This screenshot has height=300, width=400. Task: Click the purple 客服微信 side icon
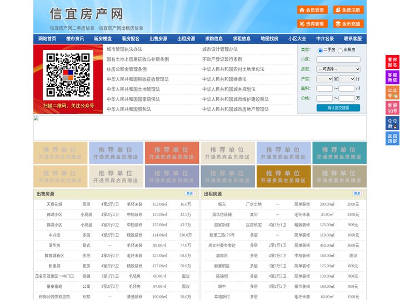392,77
